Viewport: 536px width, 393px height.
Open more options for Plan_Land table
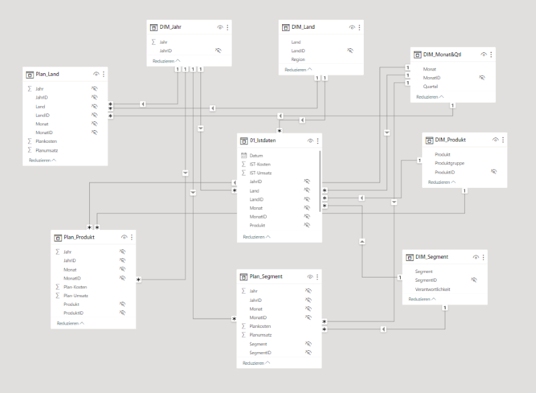point(103,74)
